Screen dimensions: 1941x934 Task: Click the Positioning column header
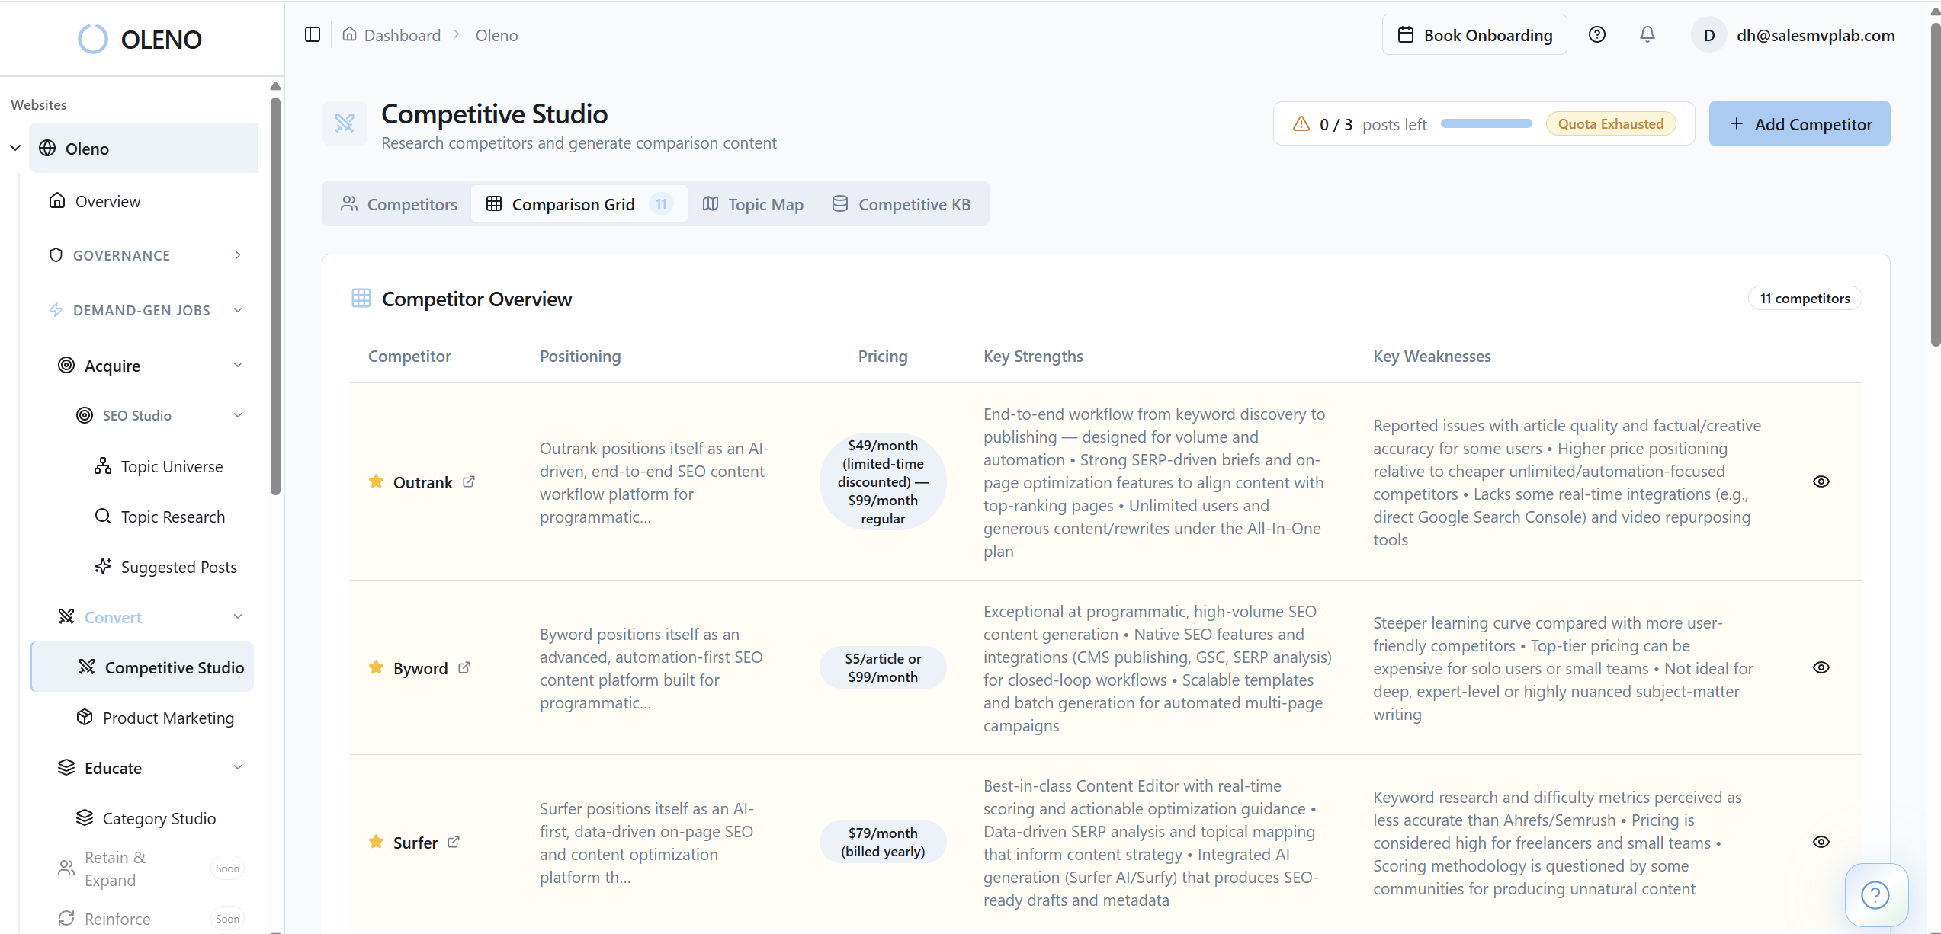[x=580, y=356]
